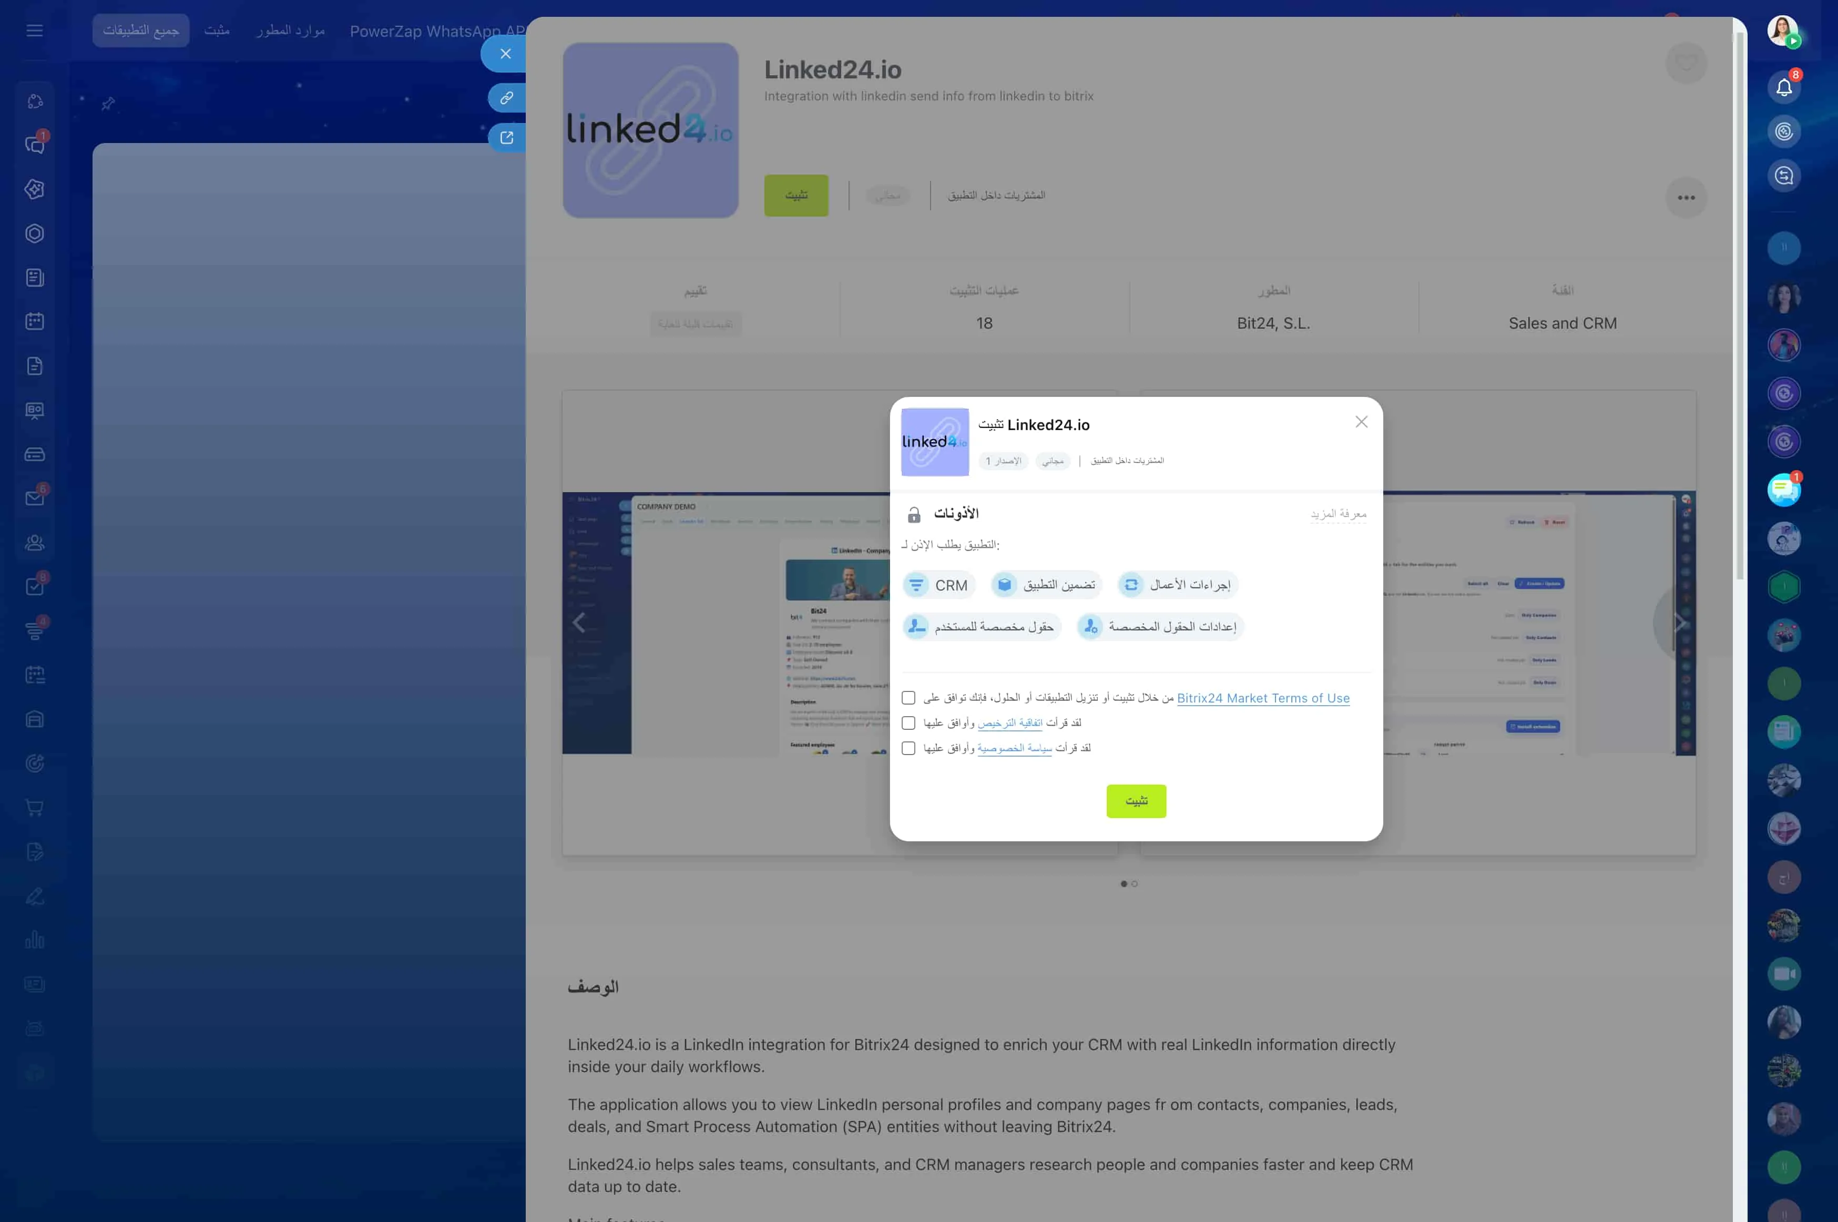Screen dimensions: 1838x1222
Task: Close side panel with blue X button
Action: [x=505, y=54]
